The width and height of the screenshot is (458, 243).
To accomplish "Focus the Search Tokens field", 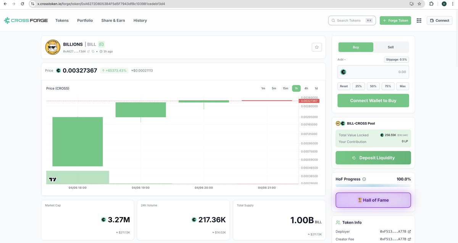I will [x=352, y=21].
